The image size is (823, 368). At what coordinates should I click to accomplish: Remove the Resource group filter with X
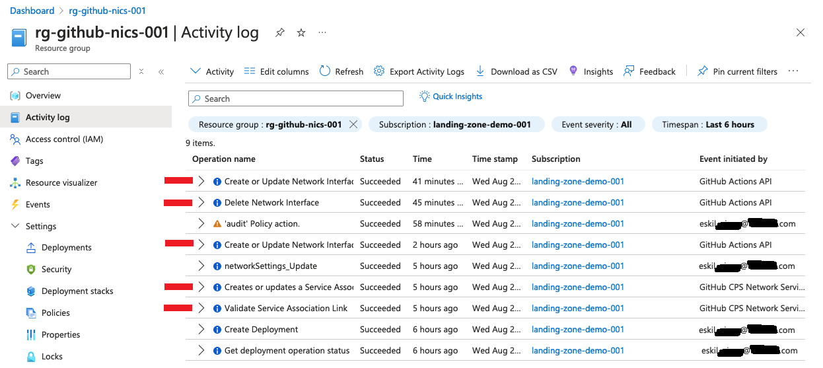coord(353,124)
